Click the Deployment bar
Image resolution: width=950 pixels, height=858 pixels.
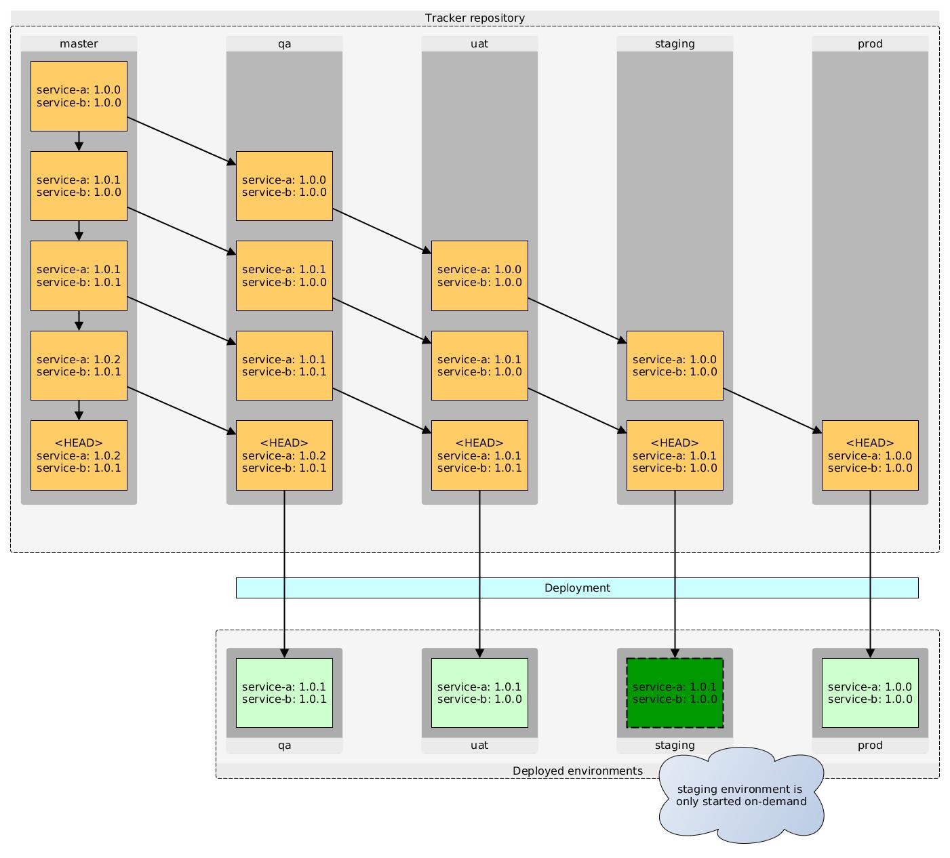pyautogui.click(x=577, y=588)
